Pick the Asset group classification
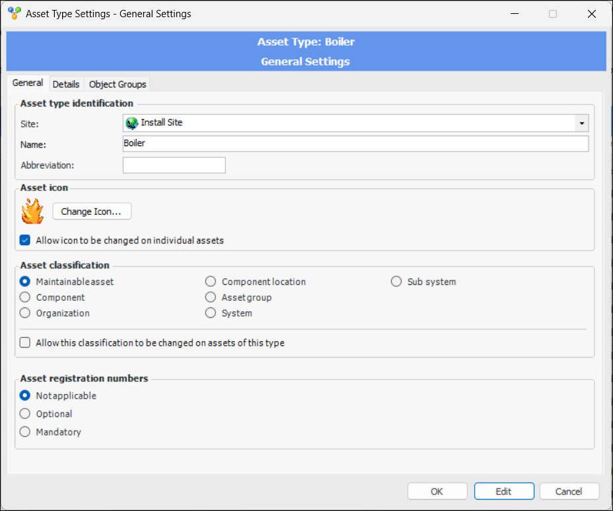The width and height of the screenshot is (613, 511). click(211, 297)
